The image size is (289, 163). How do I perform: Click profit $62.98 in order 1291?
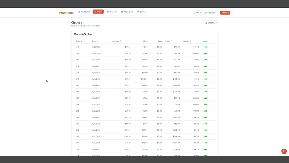pos(177,73)
